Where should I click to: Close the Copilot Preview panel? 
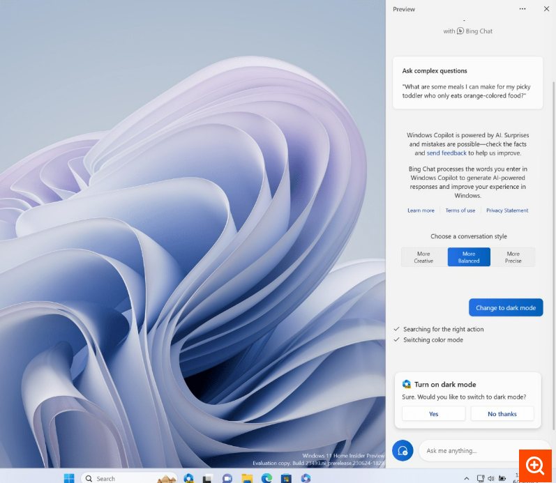(x=546, y=9)
